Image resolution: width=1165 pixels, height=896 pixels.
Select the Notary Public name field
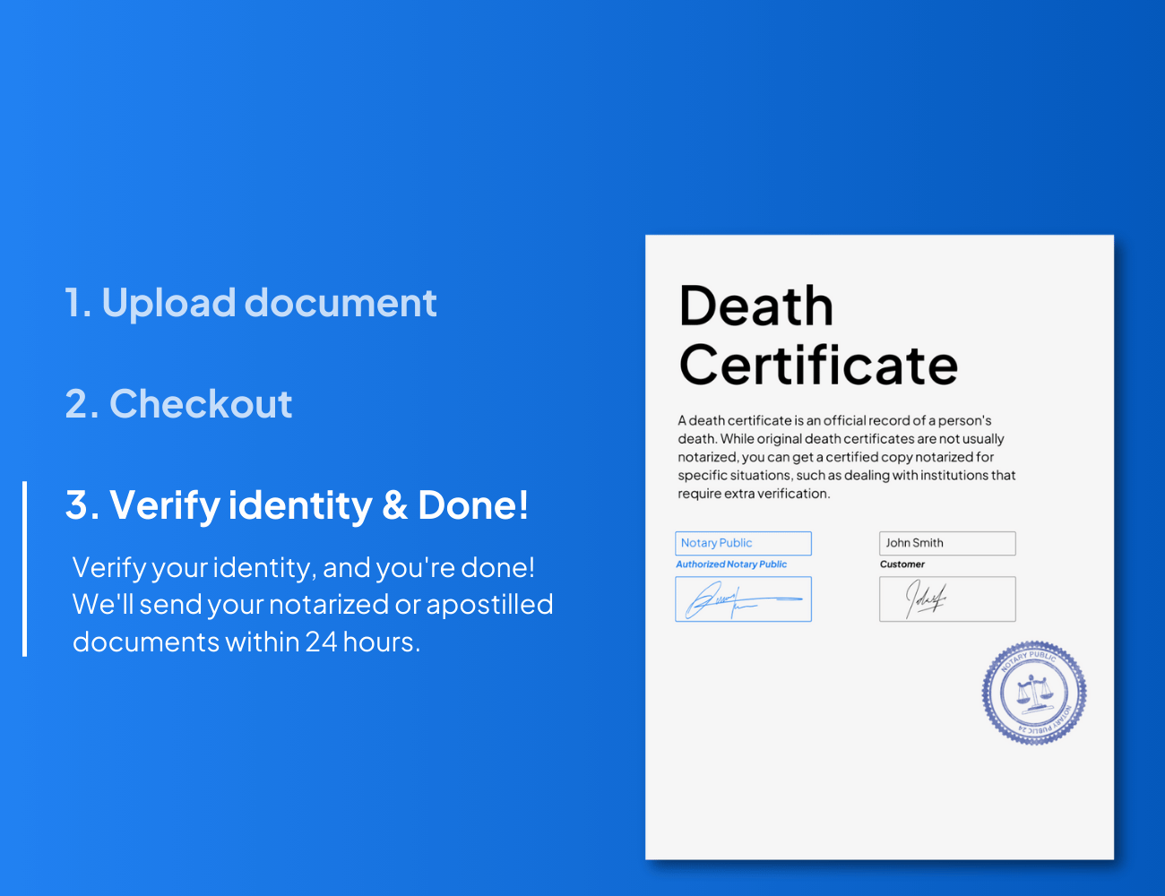coord(743,543)
